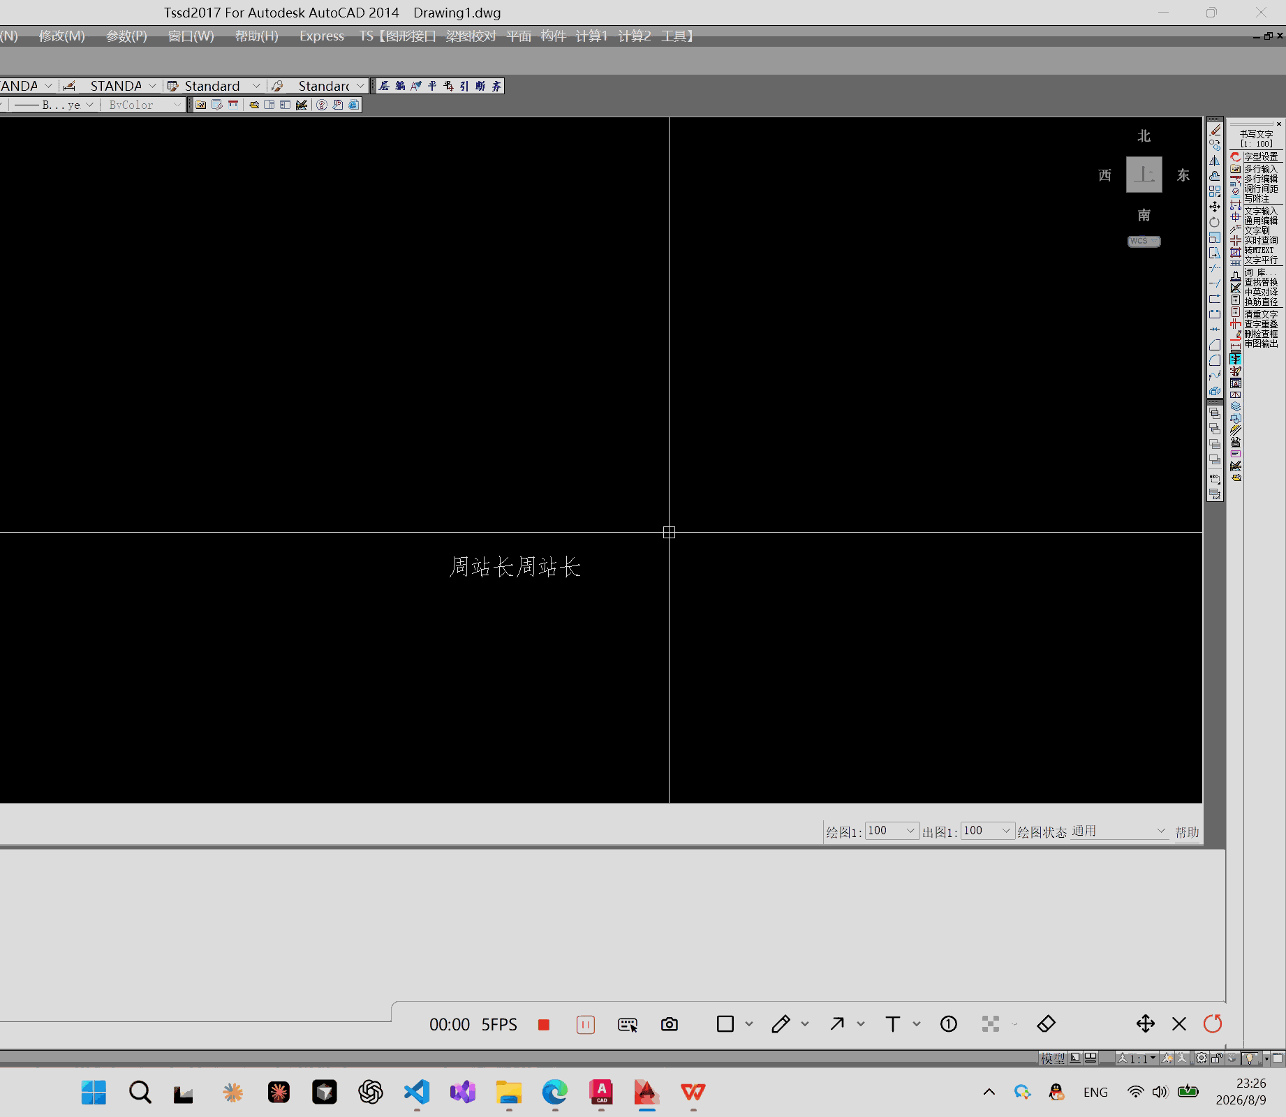Click the WCS button under ViewCube
This screenshot has height=1117, width=1286.
click(1144, 242)
